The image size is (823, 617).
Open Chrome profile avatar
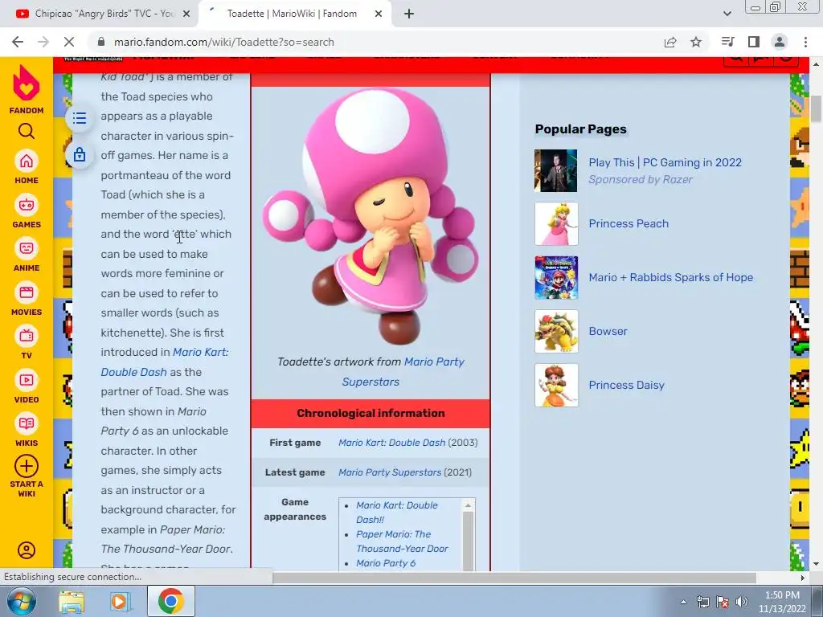(780, 42)
